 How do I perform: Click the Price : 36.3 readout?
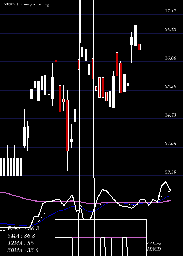(x=23, y=229)
